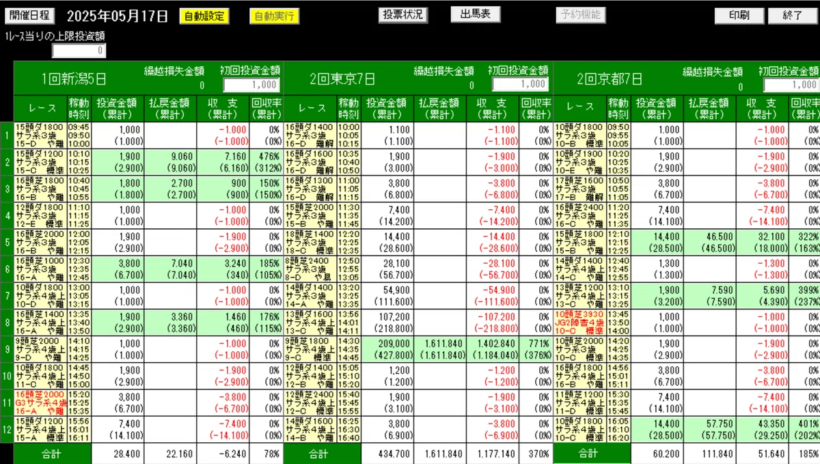This screenshot has height=464, width=820.
Task: Click the 京都 race 7 balance cell 5.690
Action: coord(763,296)
